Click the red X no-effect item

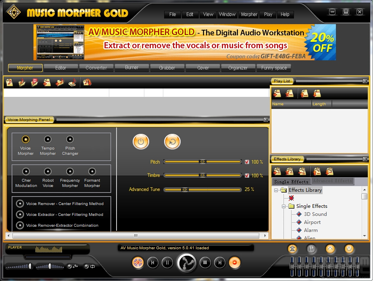pyautogui.click(x=291, y=198)
